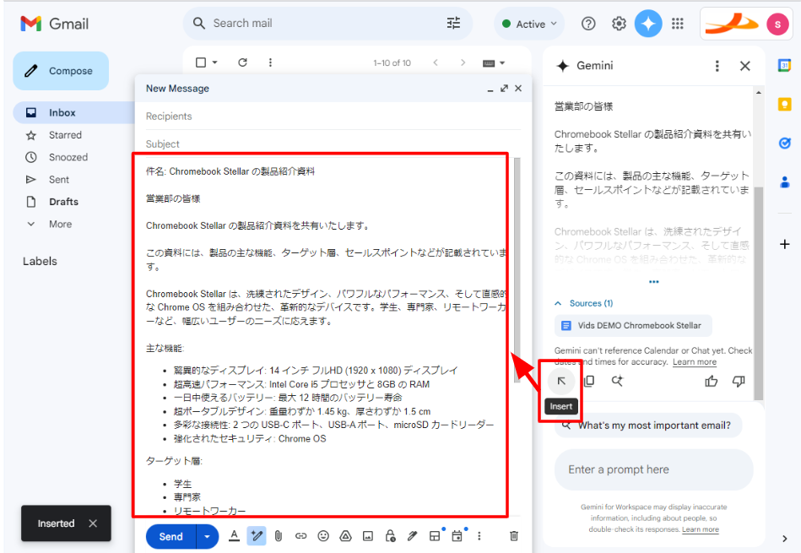This screenshot has height=553, width=801.
Task: Send the message
Action: pyautogui.click(x=170, y=537)
